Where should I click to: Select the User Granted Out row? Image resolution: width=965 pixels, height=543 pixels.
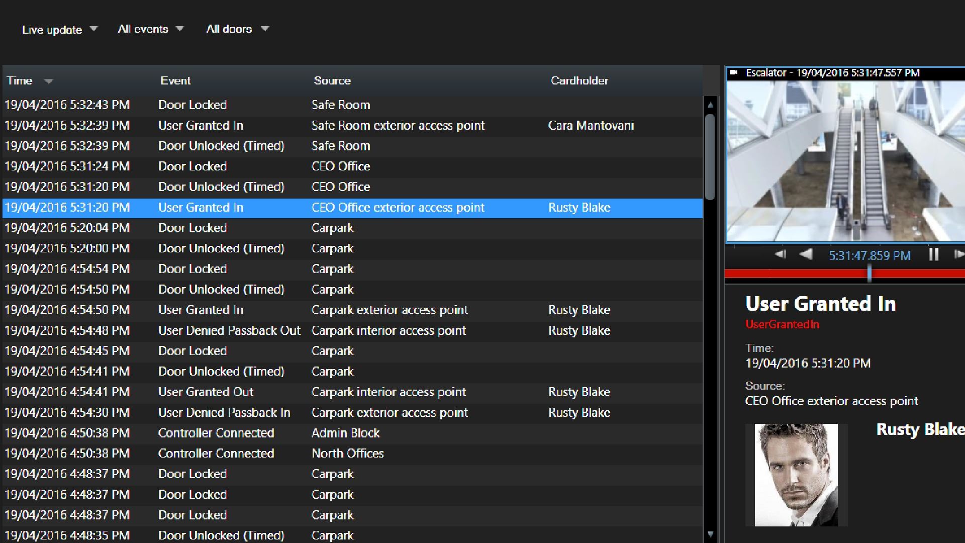(352, 392)
